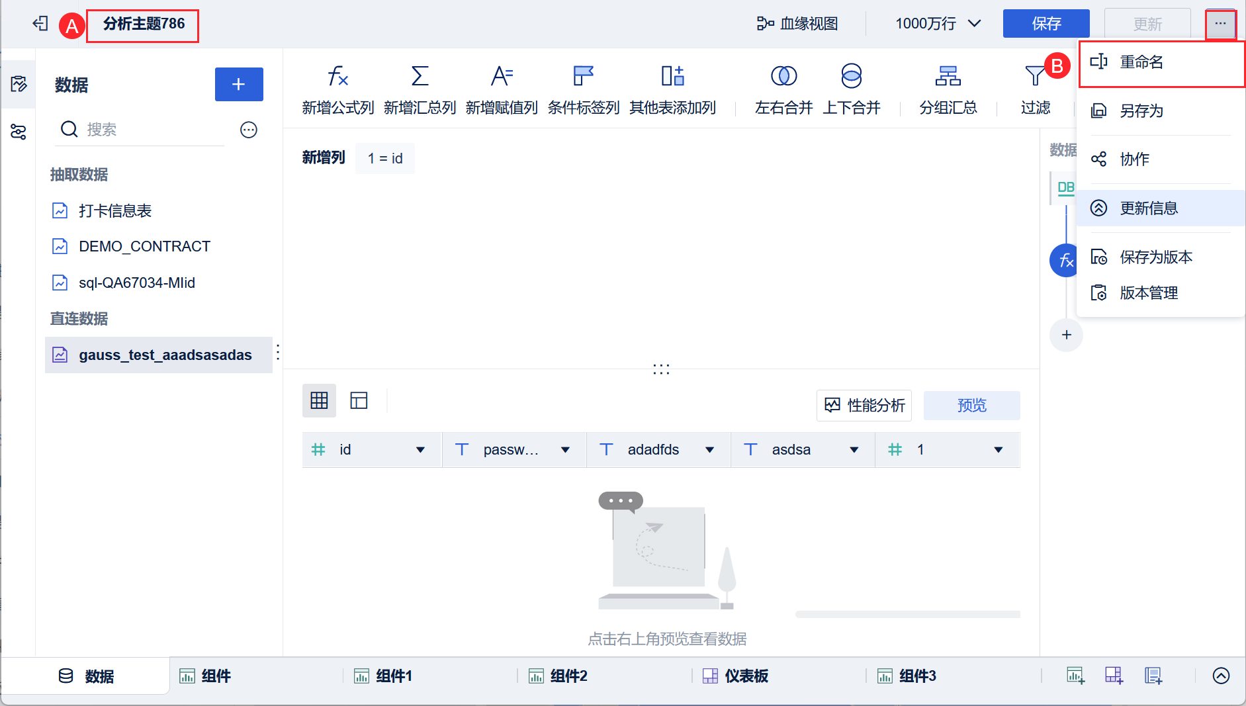Switch to layout structure view
Viewport: 1246px width, 706px height.
(x=359, y=400)
